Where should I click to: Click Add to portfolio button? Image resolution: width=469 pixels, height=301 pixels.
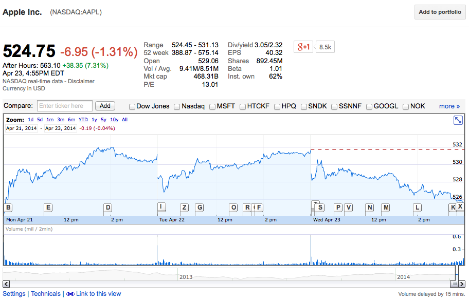[440, 12]
